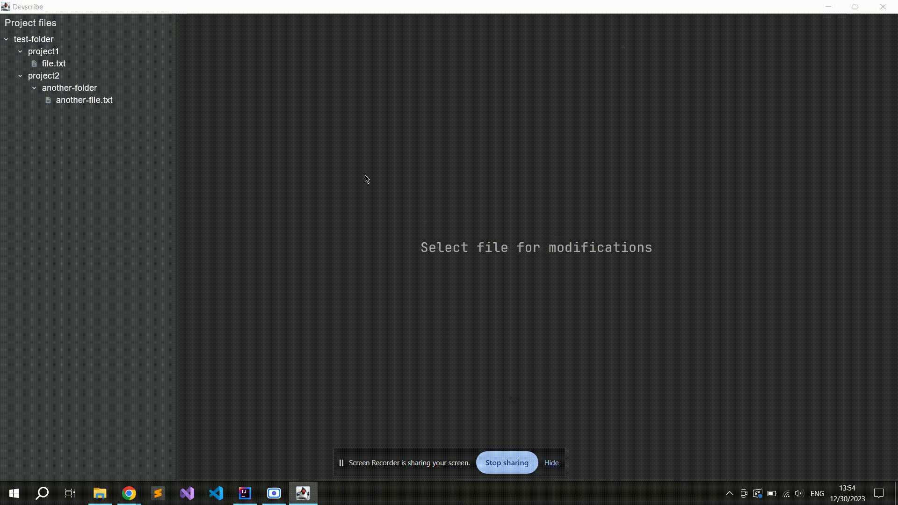Select another-file.txt inside another-folder
This screenshot has height=505, width=898.
pos(84,100)
